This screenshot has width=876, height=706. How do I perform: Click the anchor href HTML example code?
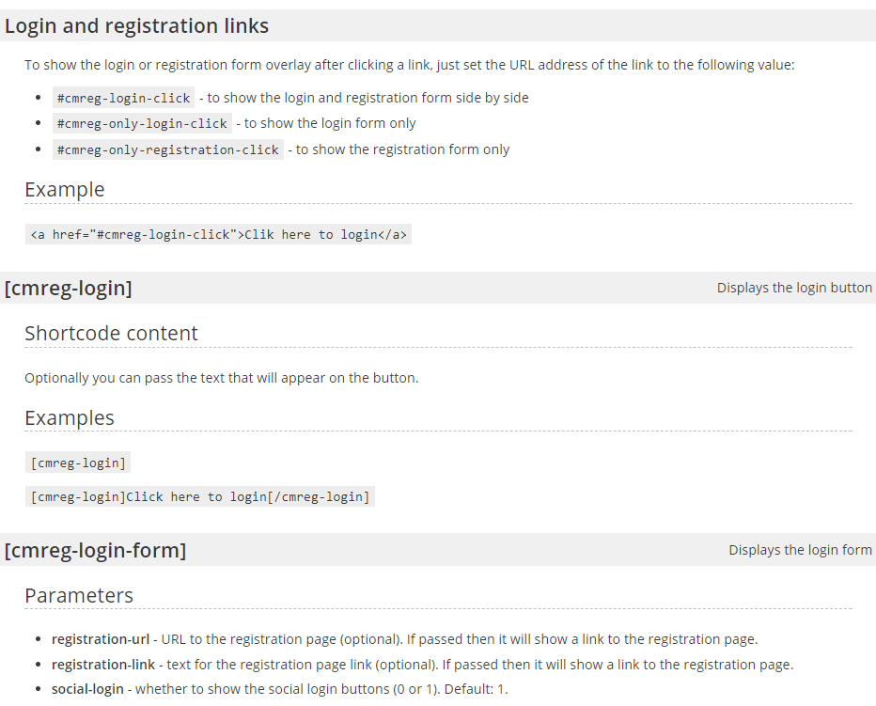click(x=218, y=234)
